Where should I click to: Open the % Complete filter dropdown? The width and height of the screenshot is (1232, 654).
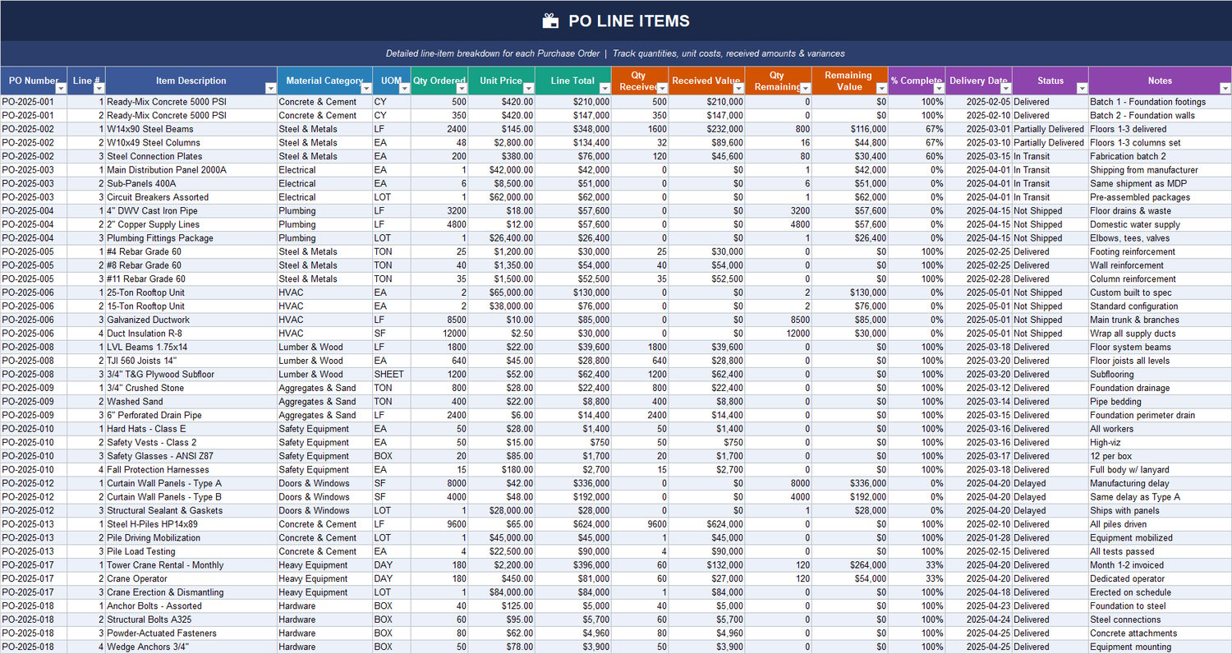click(939, 88)
